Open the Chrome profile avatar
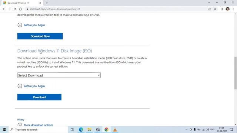This screenshot has height=133, width=237. 228,9
